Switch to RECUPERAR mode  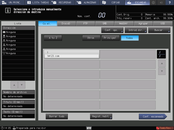(x=62, y=2)
